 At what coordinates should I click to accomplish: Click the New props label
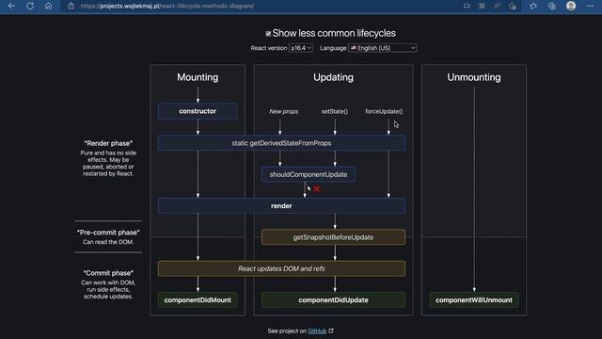click(x=284, y=111)
